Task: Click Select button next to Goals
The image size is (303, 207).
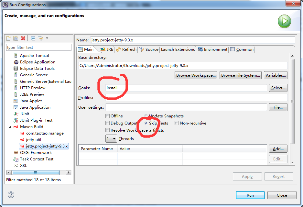Action: pyautogui.click(x=278, y=88)
